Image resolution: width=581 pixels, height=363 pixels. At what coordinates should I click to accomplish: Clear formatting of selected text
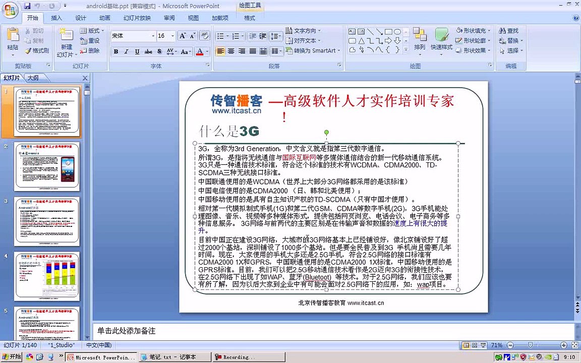(205, 36)
